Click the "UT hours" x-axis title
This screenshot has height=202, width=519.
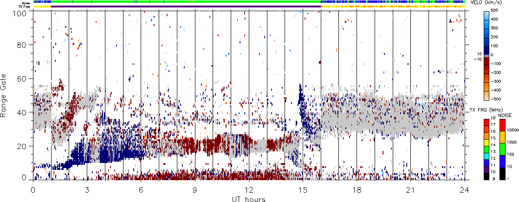coord(248,199)
